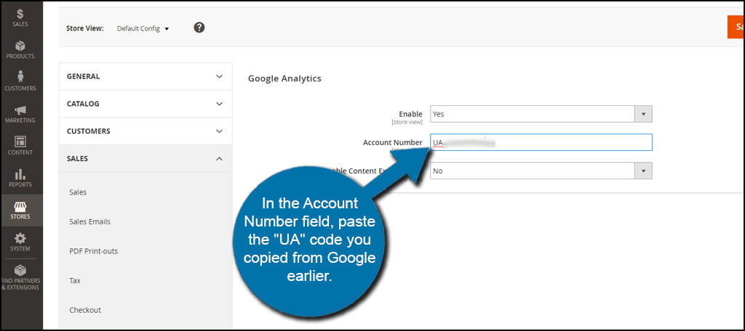Image resolution: width=745 pixels, height=331 pixels.
Task: Select the Tax tab item
Action: pos(75,280)
